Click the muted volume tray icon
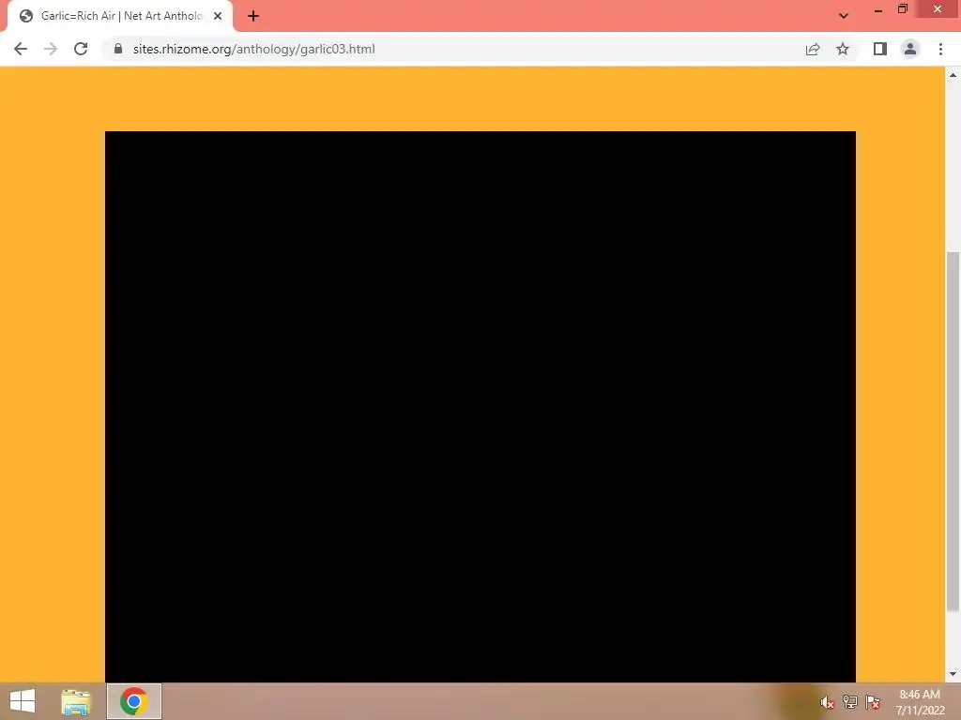Image resolution: width=961 pixels, height=720 pixels. point(828,702)
